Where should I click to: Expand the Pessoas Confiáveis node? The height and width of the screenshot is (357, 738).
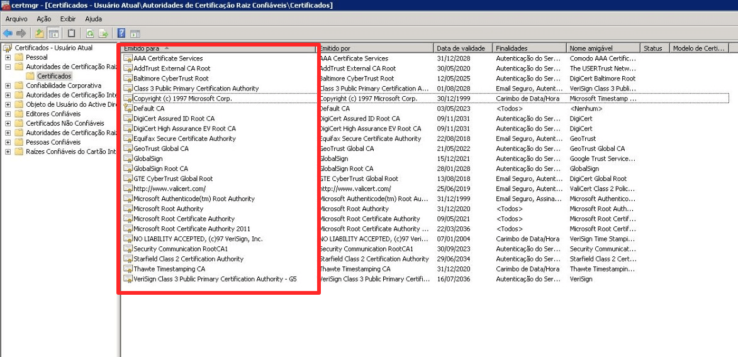[x=8, y=142]
